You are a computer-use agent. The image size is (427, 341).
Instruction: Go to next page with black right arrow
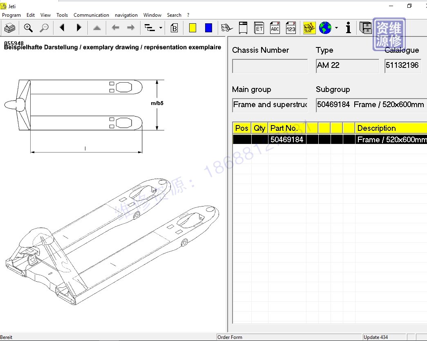pos(79,28)
